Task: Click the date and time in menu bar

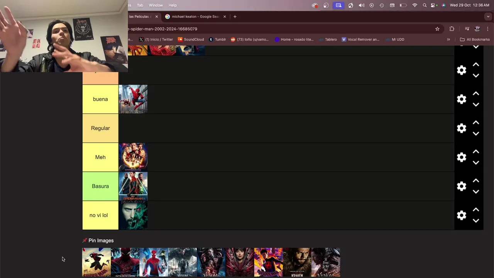Action: tap(470, 5)
